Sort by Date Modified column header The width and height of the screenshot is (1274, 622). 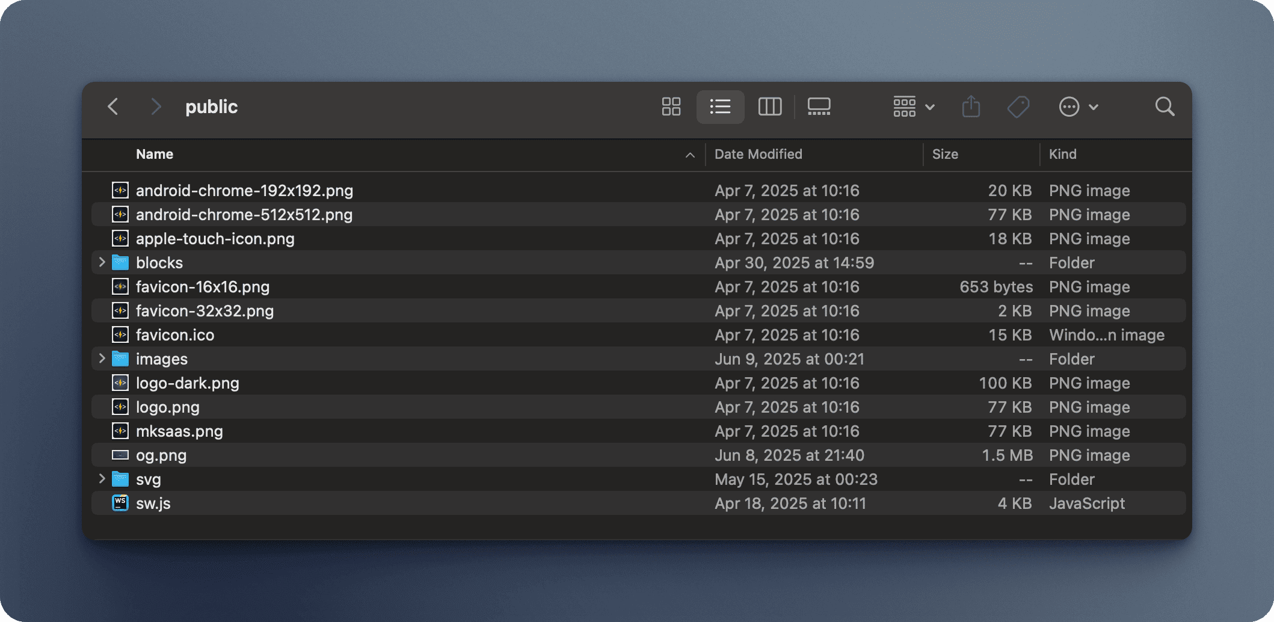point(758,154)
